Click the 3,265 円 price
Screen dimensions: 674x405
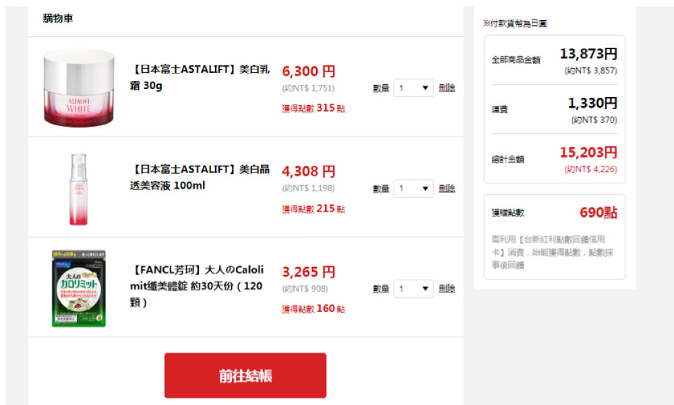tap(308, 272)
